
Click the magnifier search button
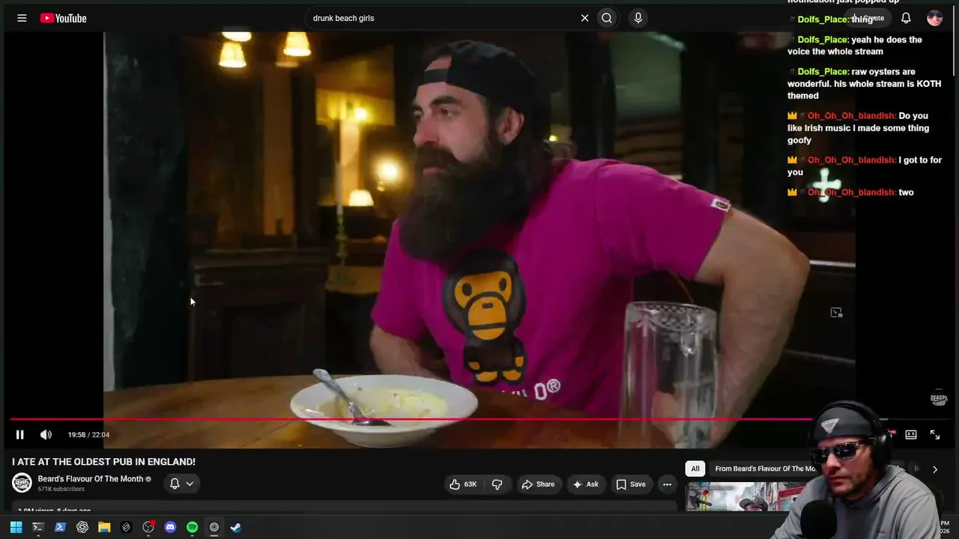[x=607, y=18]
